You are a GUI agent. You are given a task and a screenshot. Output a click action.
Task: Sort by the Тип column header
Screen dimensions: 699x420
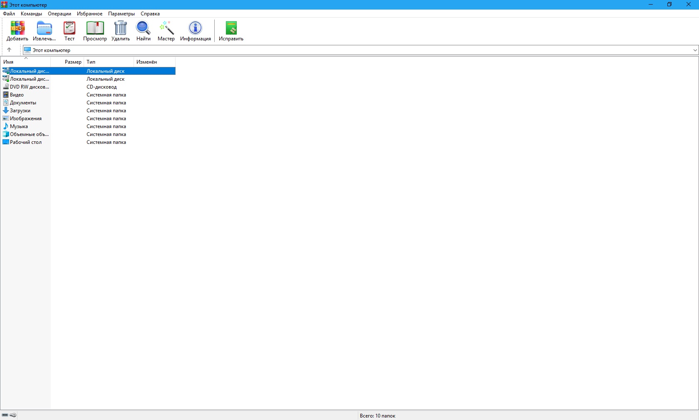(x=109, y=62)
